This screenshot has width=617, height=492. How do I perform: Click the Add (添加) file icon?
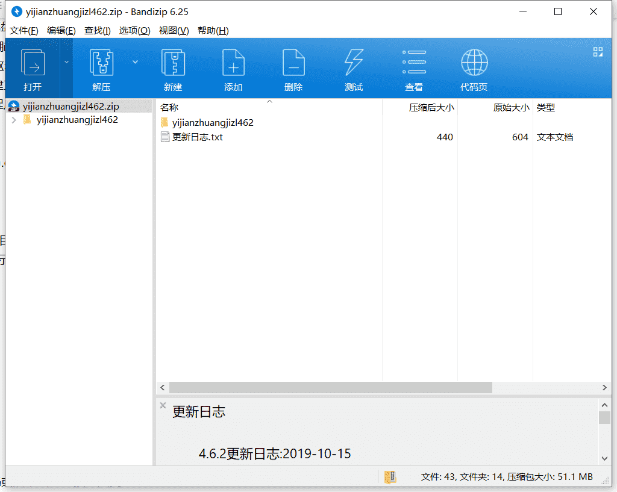coord(233,63)
